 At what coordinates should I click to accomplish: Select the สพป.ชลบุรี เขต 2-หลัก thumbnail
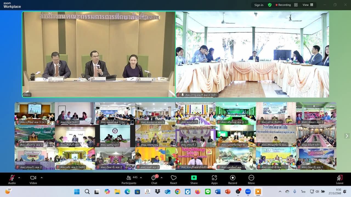(x=196, y=159)
